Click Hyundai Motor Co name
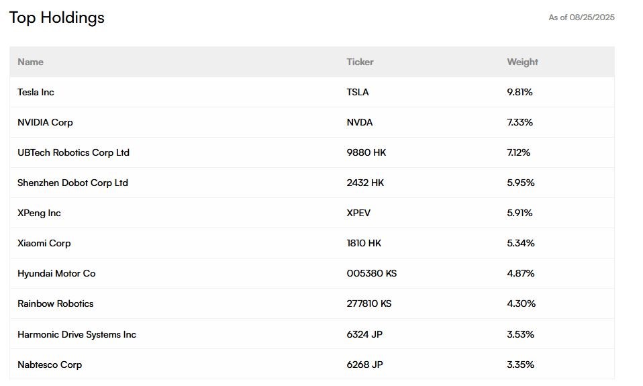Viewport: 643px width, 386px height. coord(56,274)
